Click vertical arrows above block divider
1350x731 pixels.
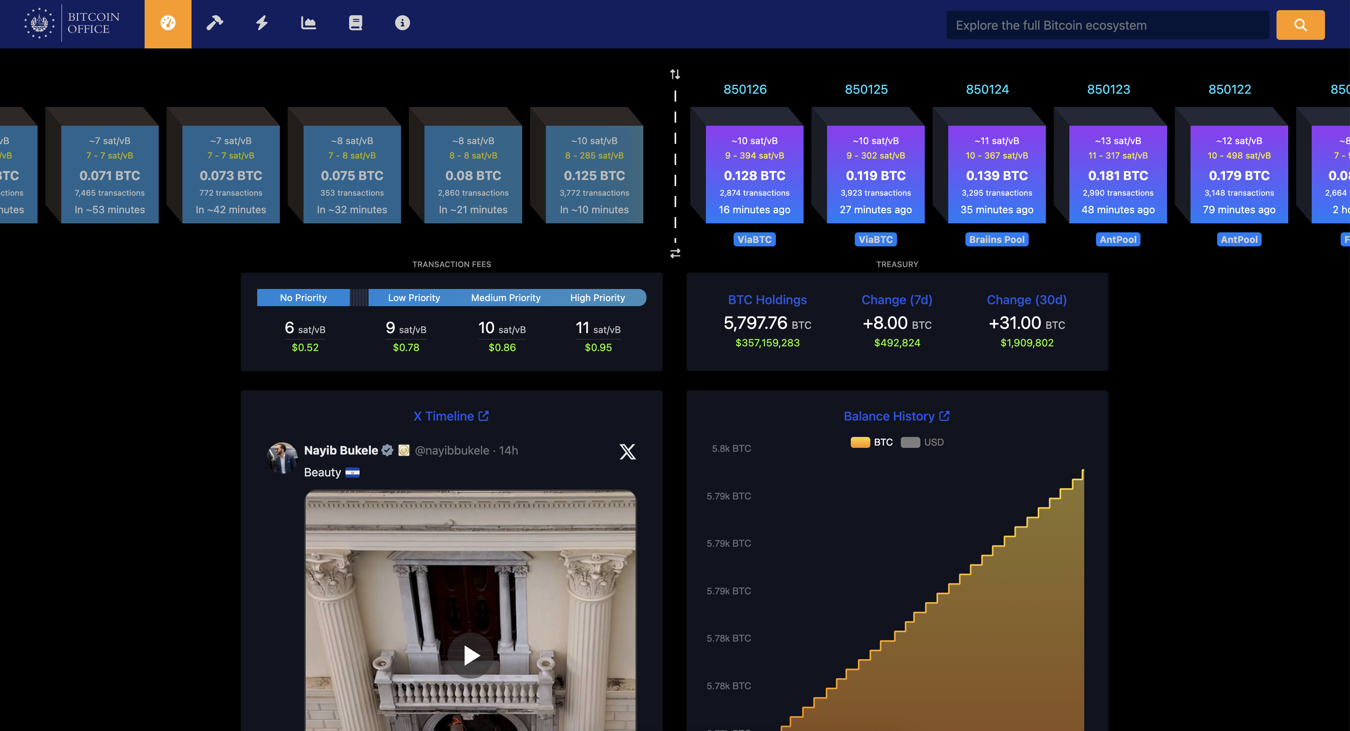point(675,74)
